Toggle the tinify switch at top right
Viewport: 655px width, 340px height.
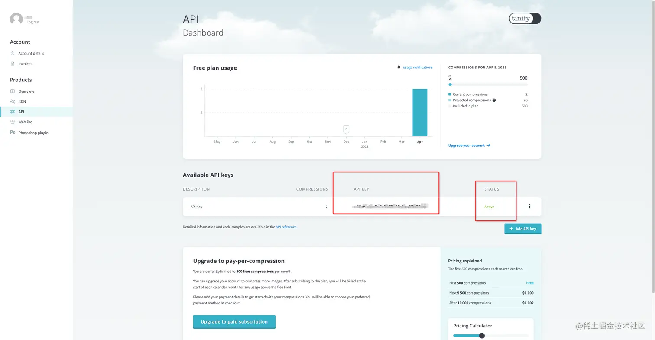(525, 18)
